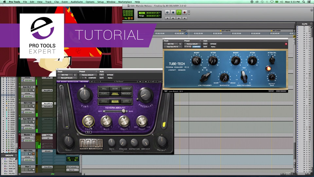Viewport: 314px width, 177px height.
Task: Click the Waves undo arrow in reverb toolbar
Action: point(92,82)
